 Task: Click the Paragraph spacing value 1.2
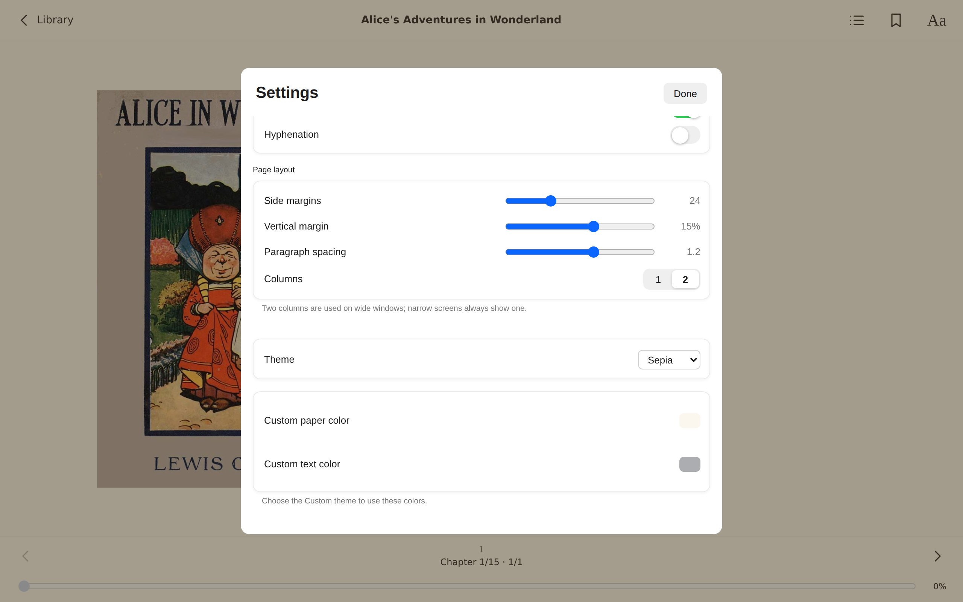693,252
